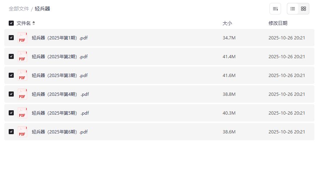
Task: Sort files by 文件名 arrow
Action: coord(34,23)
